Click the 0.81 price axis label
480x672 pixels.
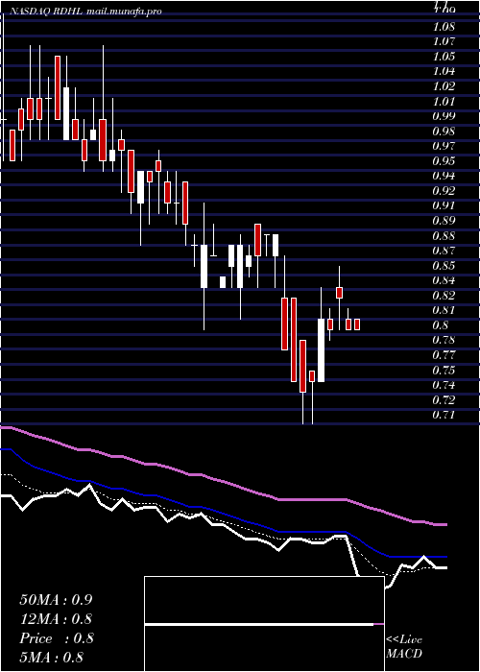(x=444, y=310)
